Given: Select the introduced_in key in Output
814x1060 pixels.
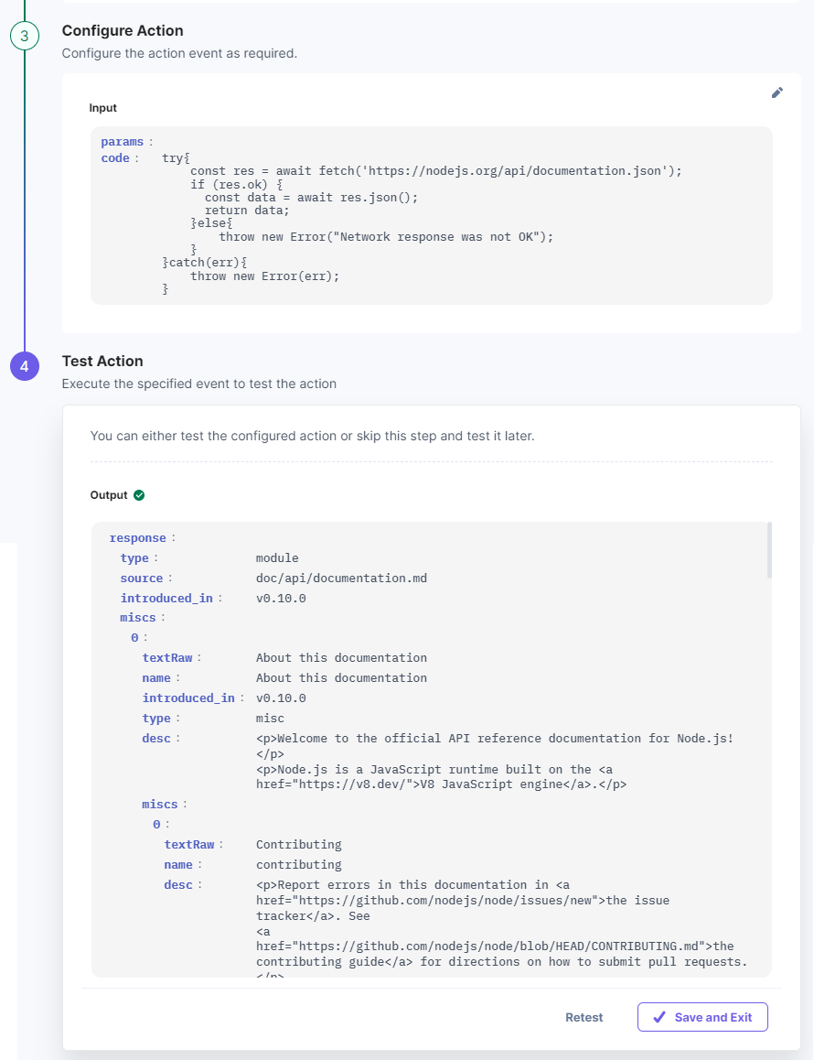Looking at the screenshot, I should pos(166,598).
